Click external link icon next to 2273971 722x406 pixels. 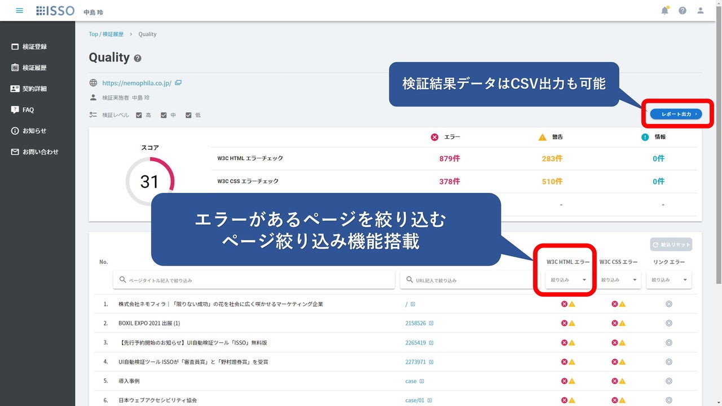coord(432,362)
